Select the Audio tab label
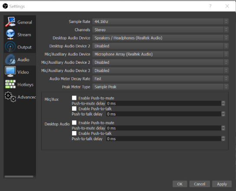236x191 pixels. 23,59
